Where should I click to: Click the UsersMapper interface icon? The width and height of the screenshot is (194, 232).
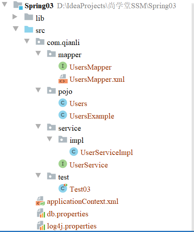[63, 66]
